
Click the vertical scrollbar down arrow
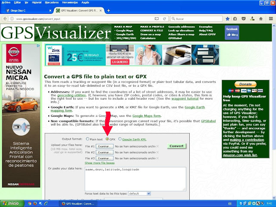pyautogui.click(x=274, y=198)
